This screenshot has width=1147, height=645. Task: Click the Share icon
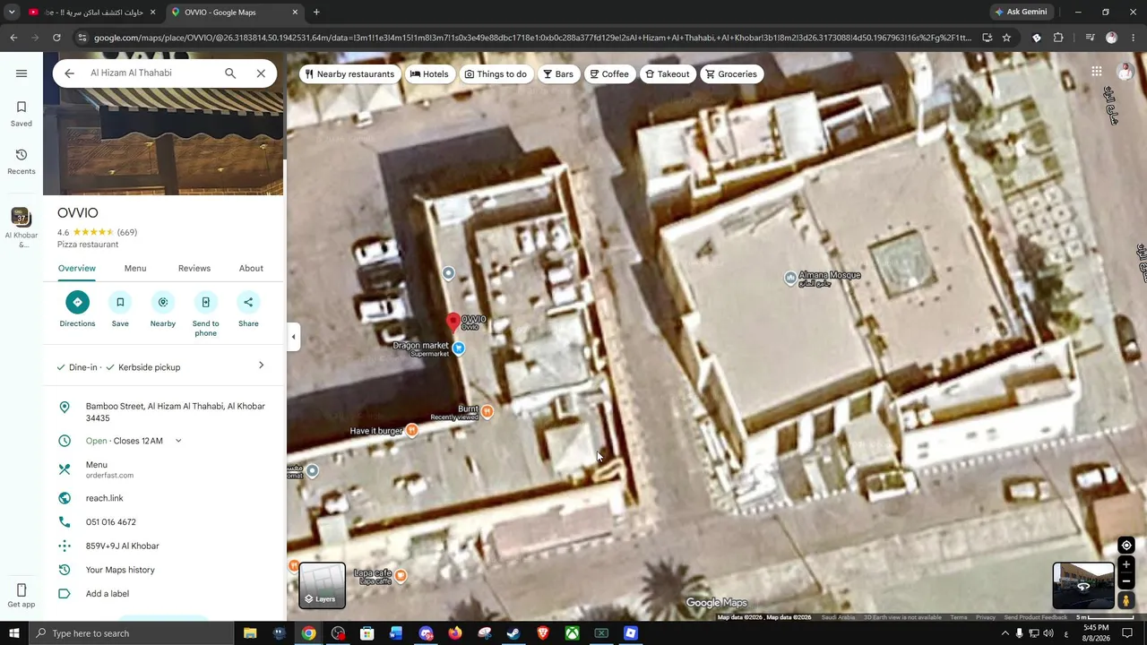click(248, 303)
